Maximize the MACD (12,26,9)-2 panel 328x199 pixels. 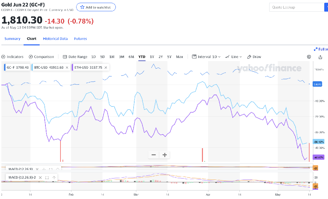[x=47, y=177]
